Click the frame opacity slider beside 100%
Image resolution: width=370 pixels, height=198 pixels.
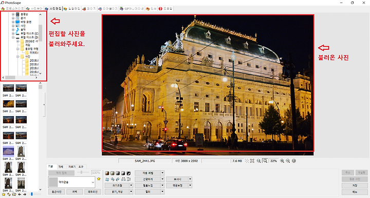[x=81, y=172]
